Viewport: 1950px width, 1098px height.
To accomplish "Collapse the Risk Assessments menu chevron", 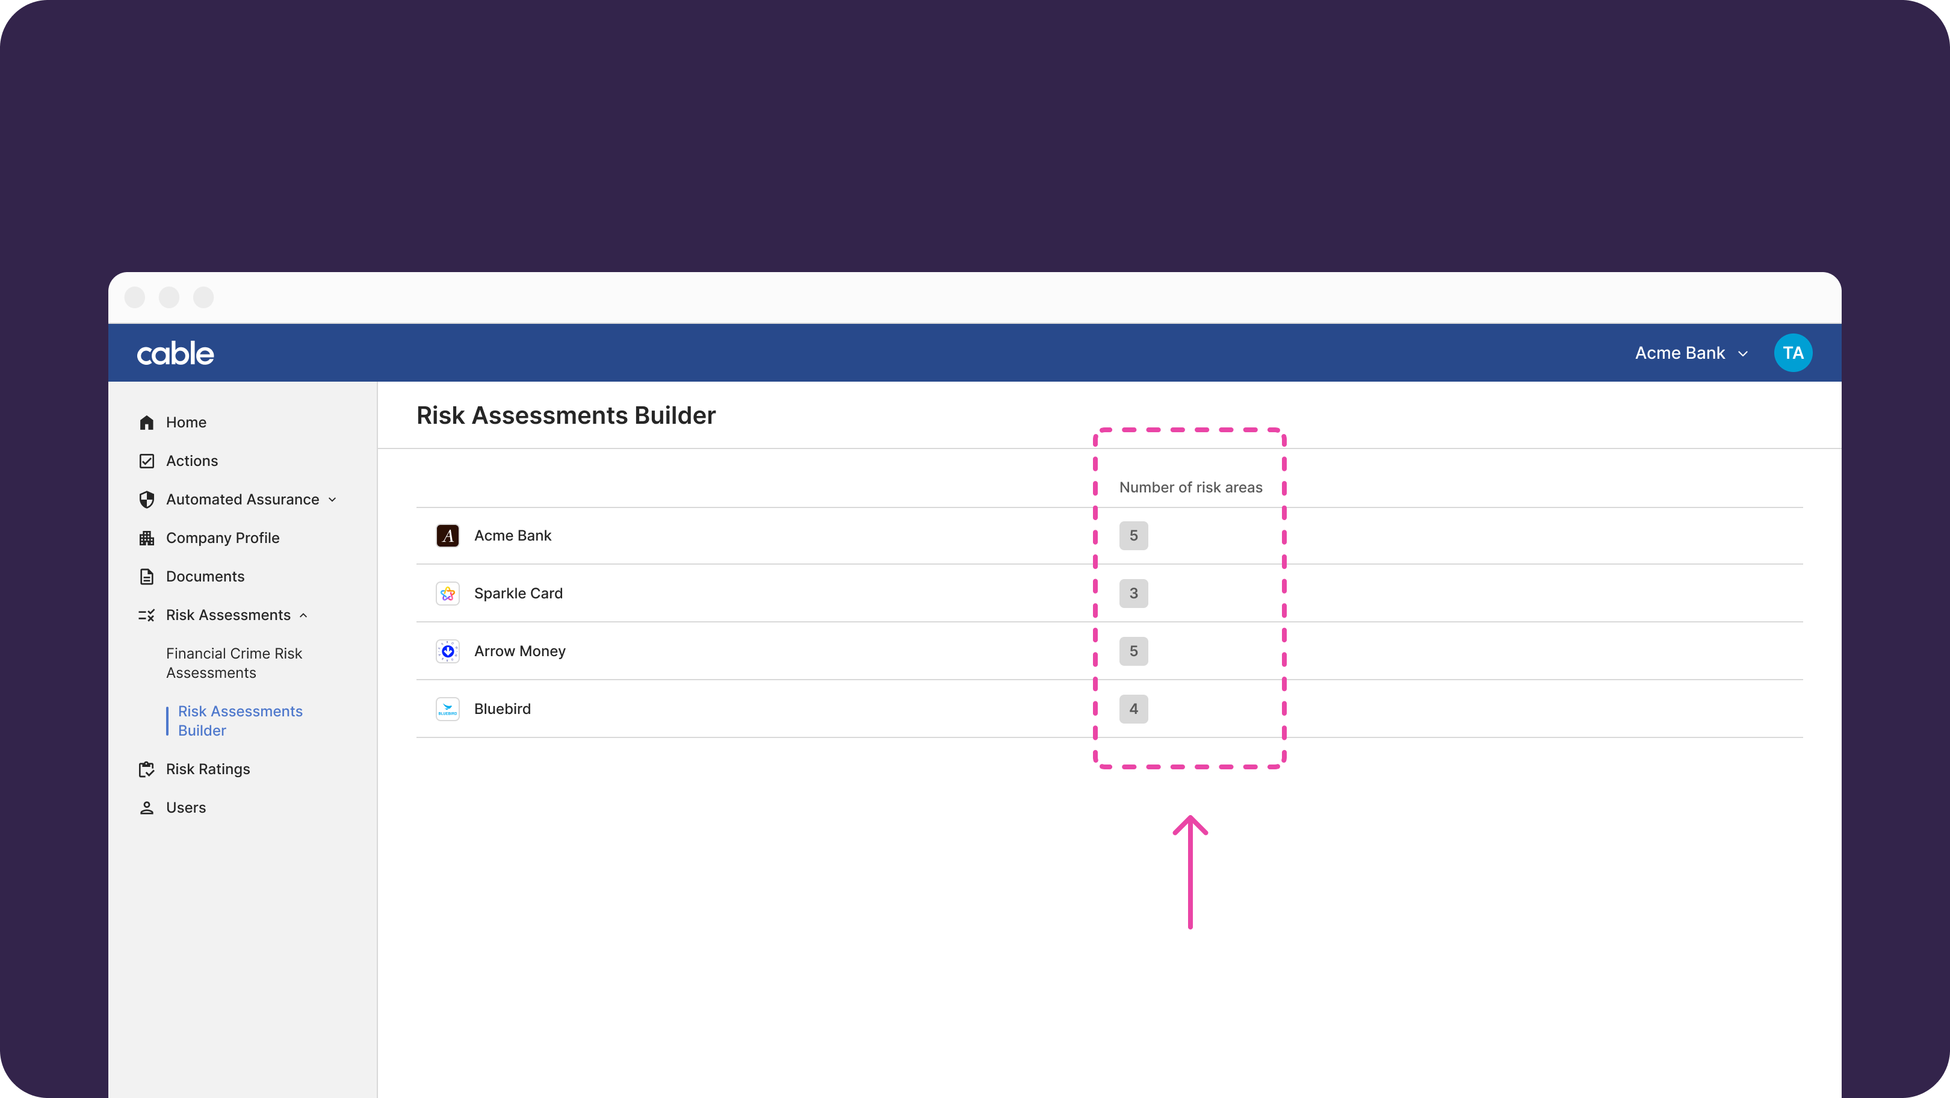I will click(x=303, y=616).
